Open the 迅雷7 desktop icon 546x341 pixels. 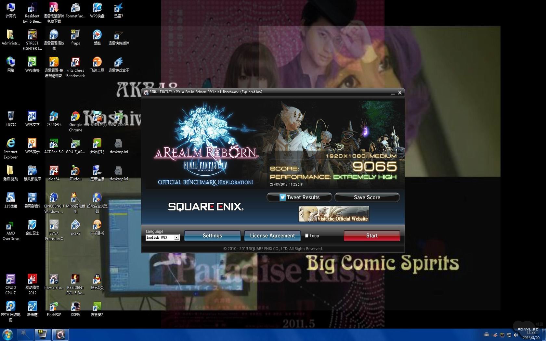[x=119, y=10]
